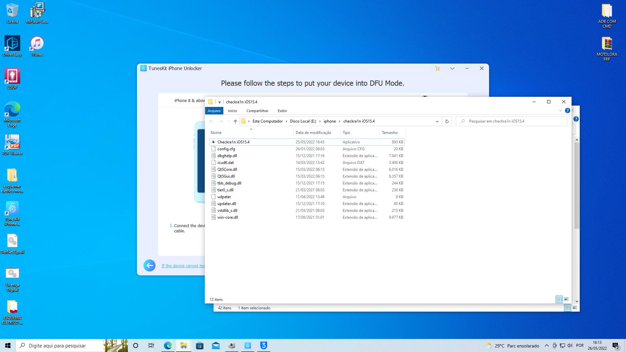Open the TunesKit menu dropdown arrow
Image resolution: width=626 pixels, height=352 pixels.
click(452, 68)
